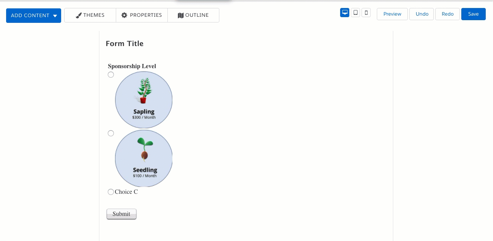Click the Preview button
The image size is (493, 241).
(x=392, y=14)
